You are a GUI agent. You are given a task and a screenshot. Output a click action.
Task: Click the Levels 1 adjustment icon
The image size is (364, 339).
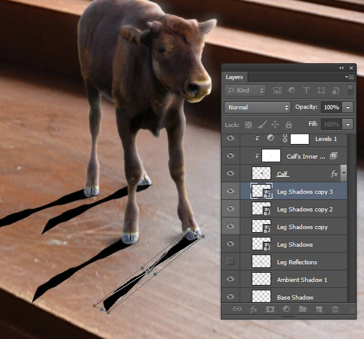pyautogui.click(x=270, y=138)
